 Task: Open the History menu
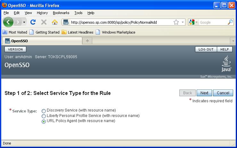(42, 13)
